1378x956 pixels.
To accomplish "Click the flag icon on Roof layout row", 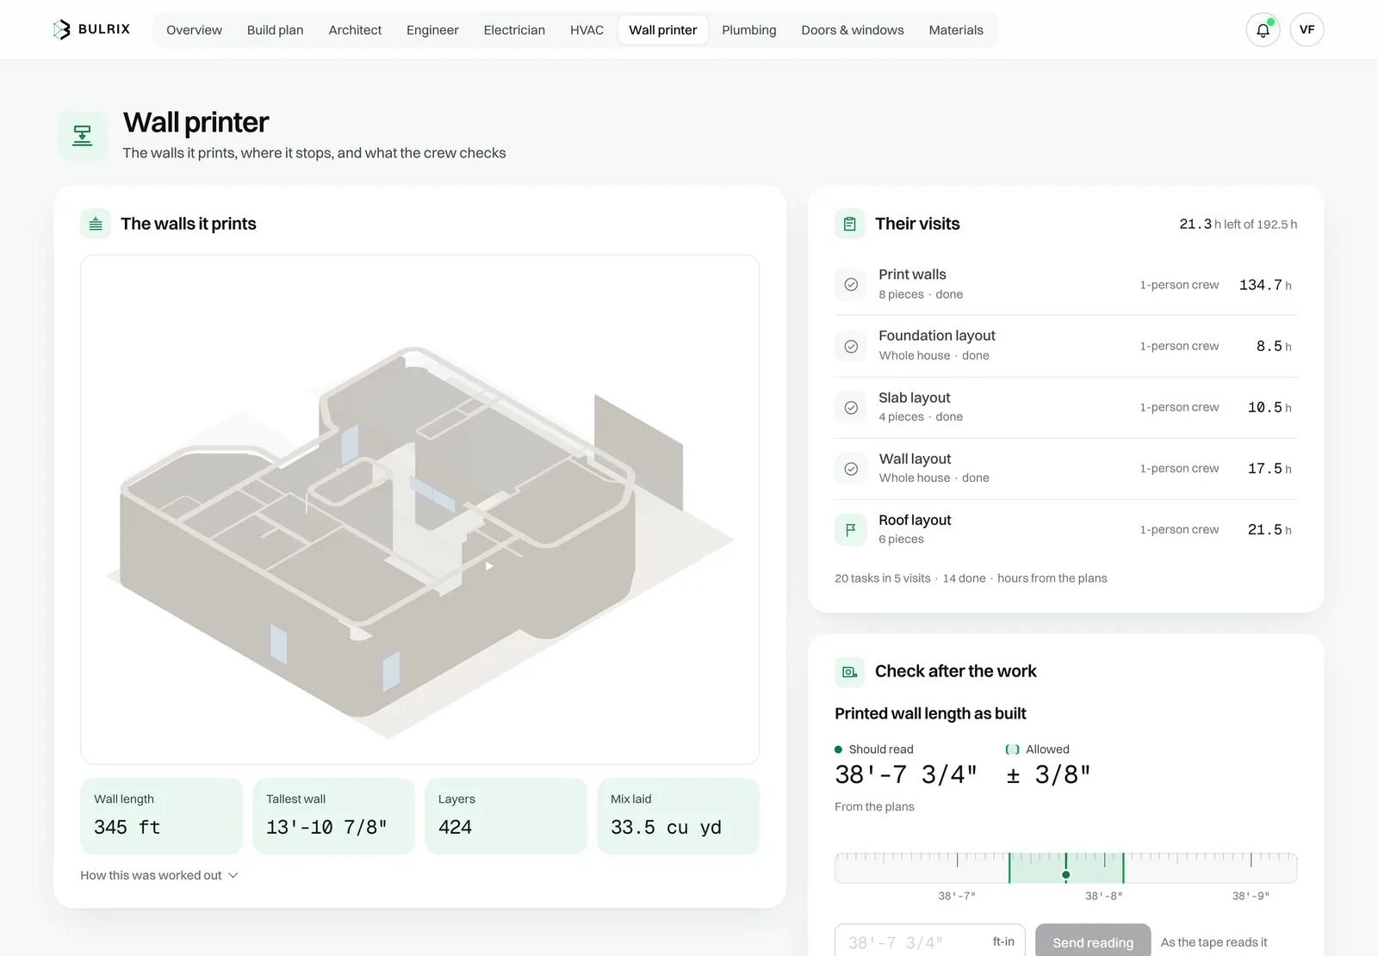I will 851,529.
